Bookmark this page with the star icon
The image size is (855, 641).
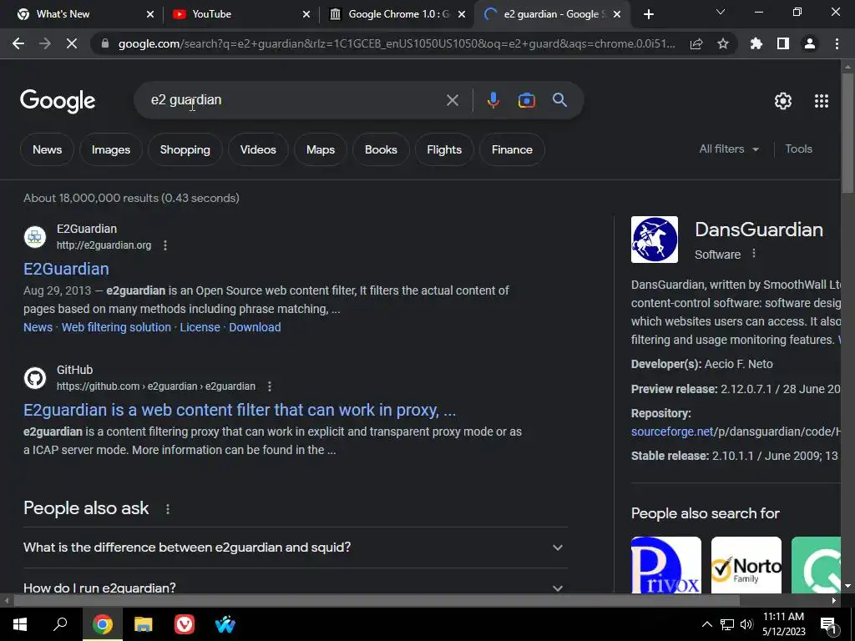click(723, 43)
